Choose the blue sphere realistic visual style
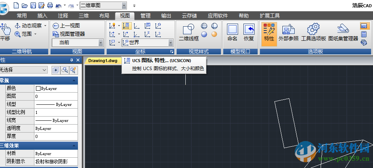This screenshot has width=373, height=168. (204, 34)
